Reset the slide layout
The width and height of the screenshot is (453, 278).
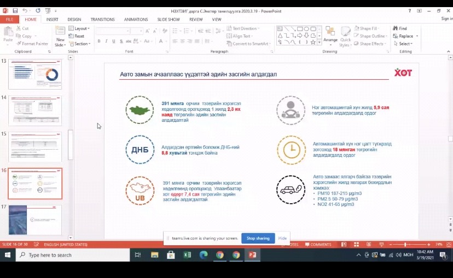click(79, 36)
